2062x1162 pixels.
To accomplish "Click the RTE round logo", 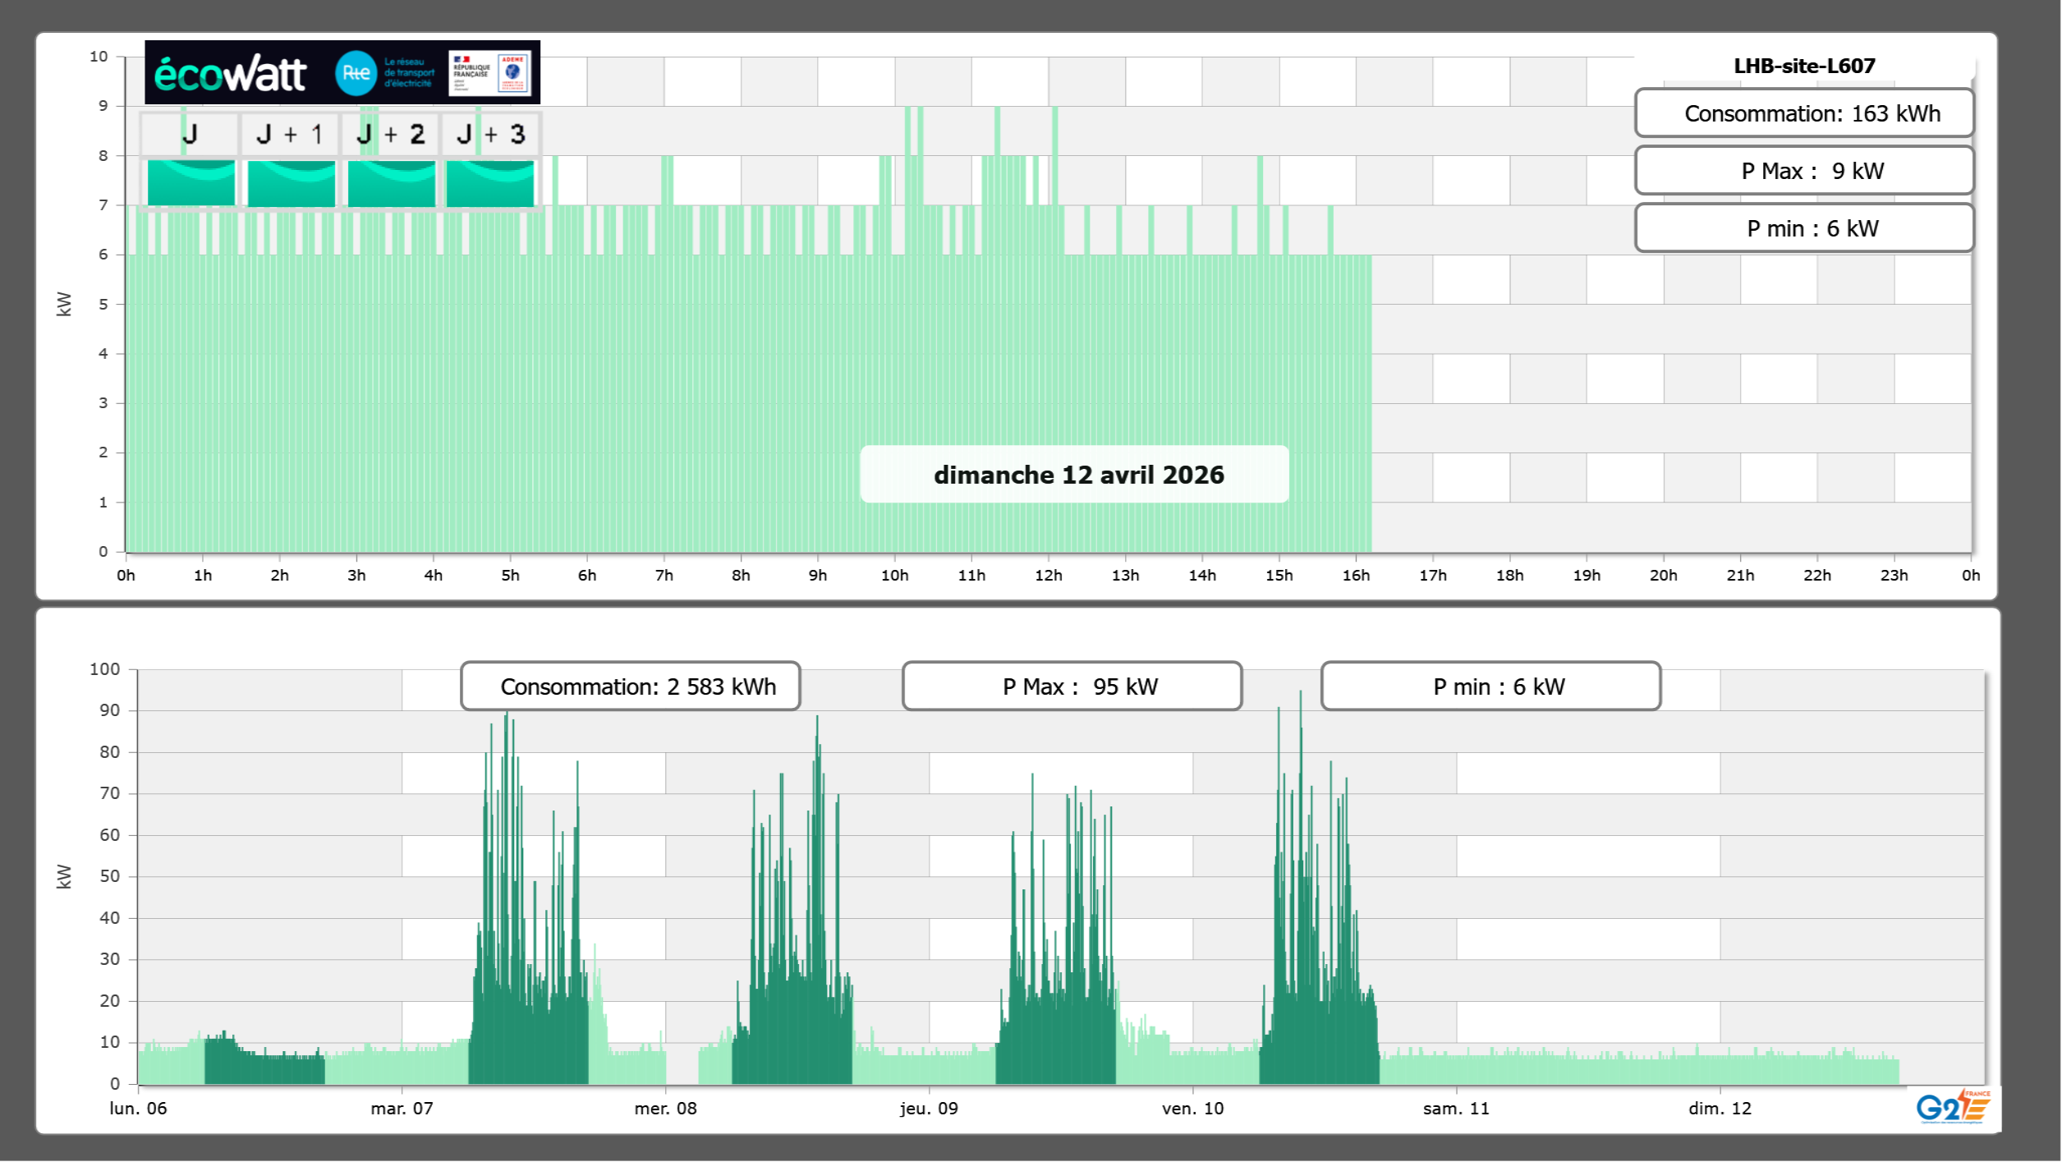I will 356,73.
